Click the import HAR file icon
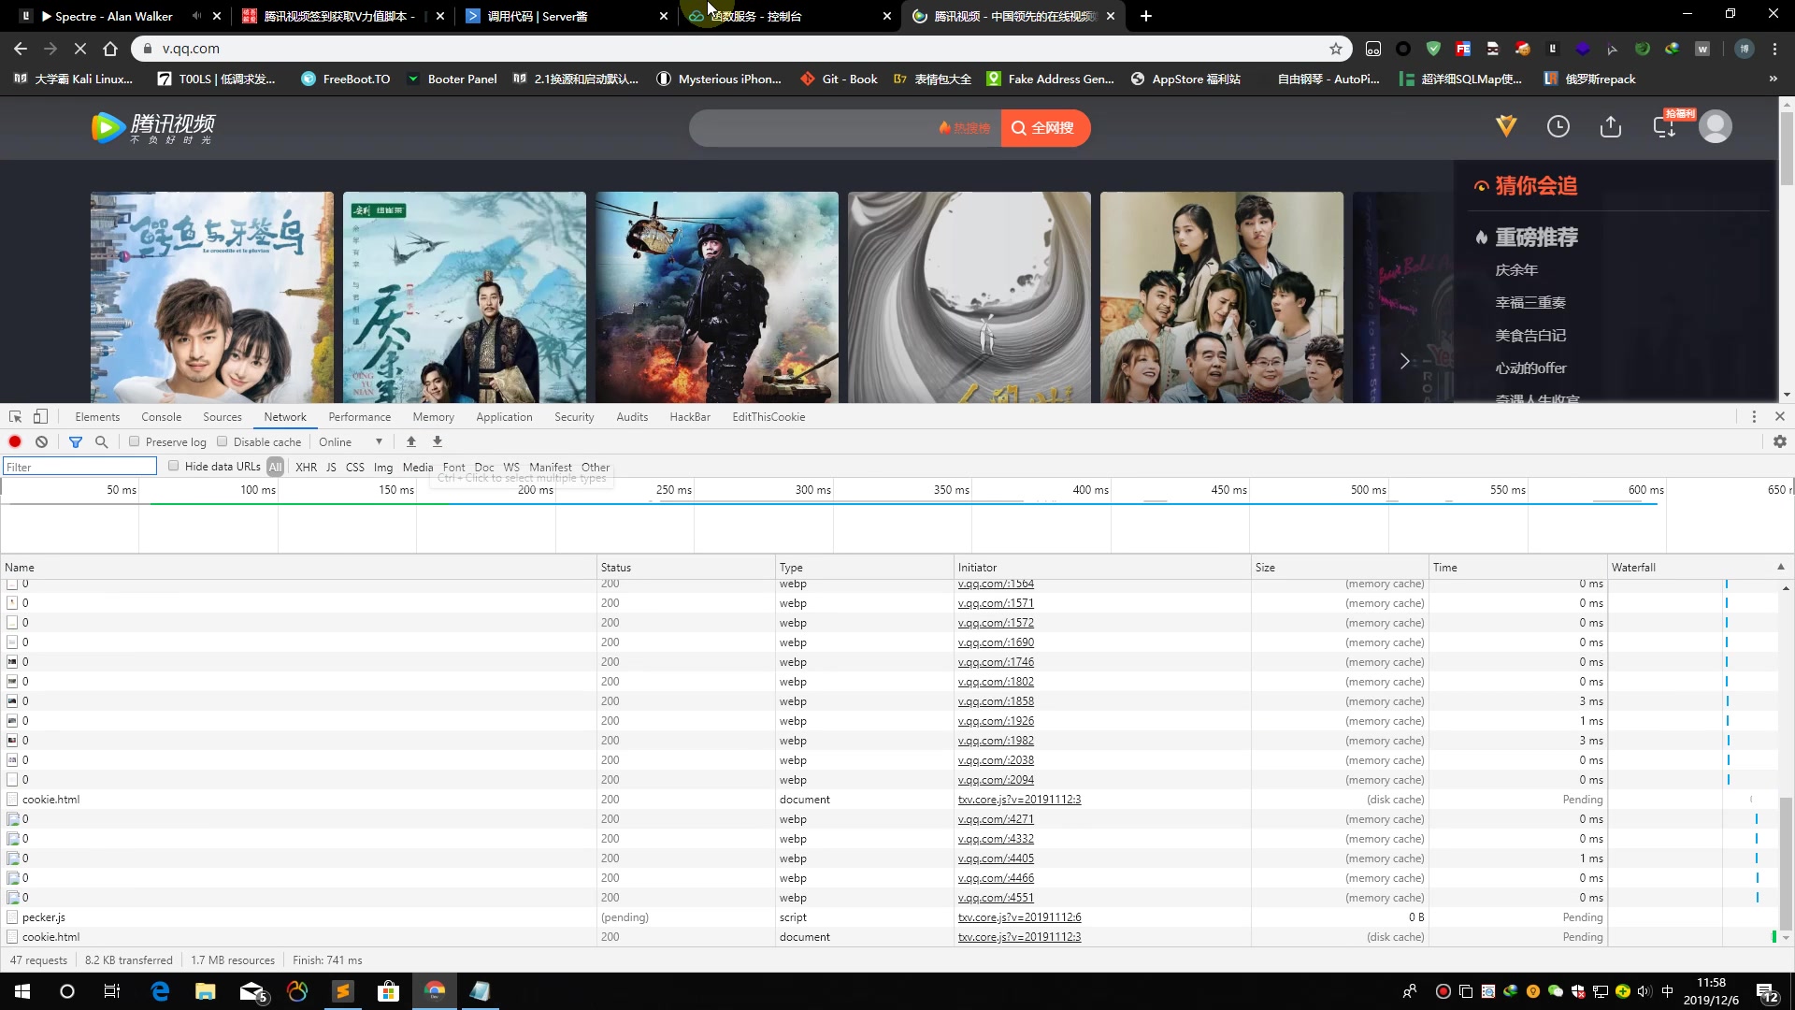This screenshot has height=1010, width=1795. click(411, 441)
